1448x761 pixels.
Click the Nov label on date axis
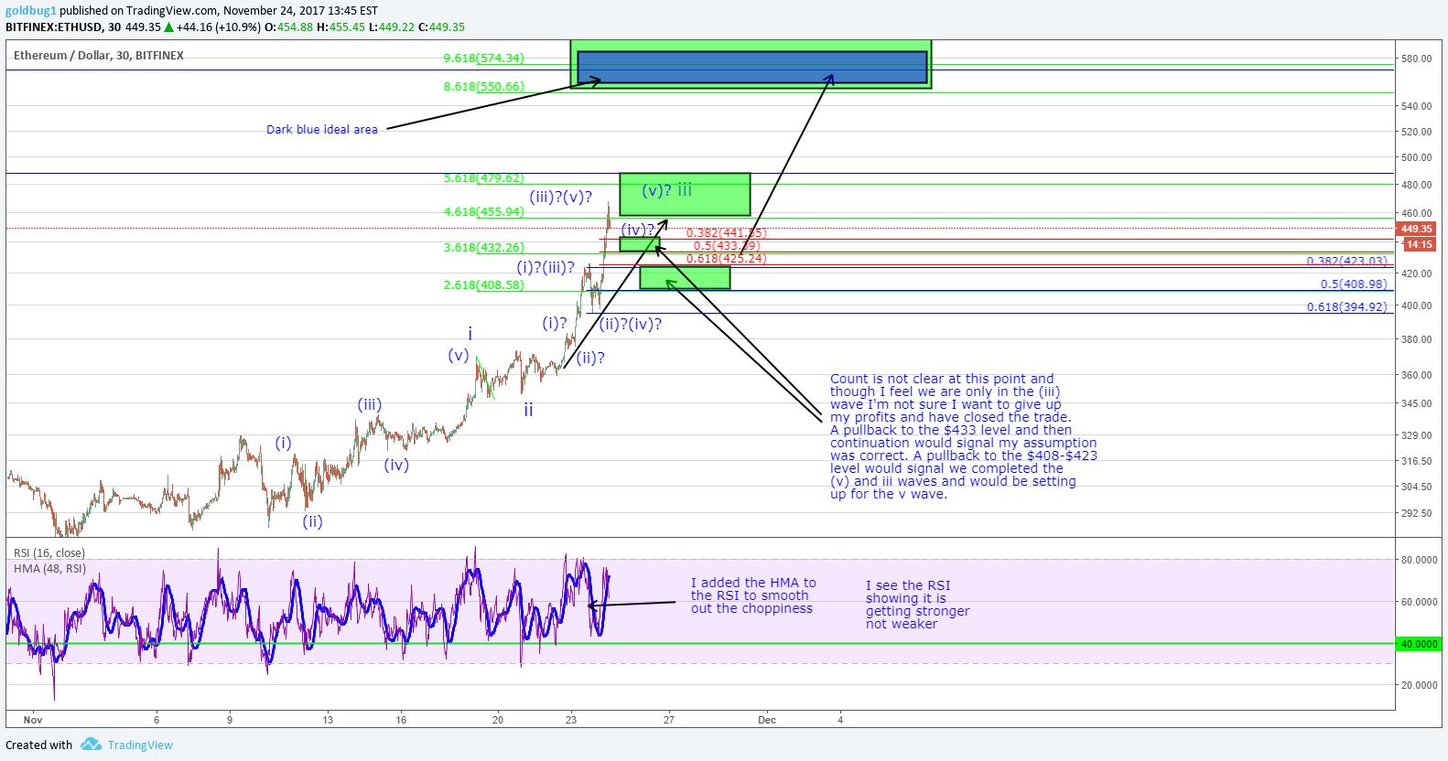tap(33, 720)
